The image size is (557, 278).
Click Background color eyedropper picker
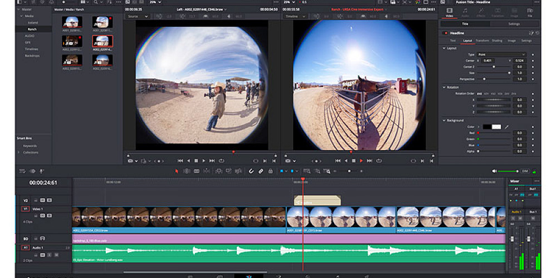click(x=507, y=127)
